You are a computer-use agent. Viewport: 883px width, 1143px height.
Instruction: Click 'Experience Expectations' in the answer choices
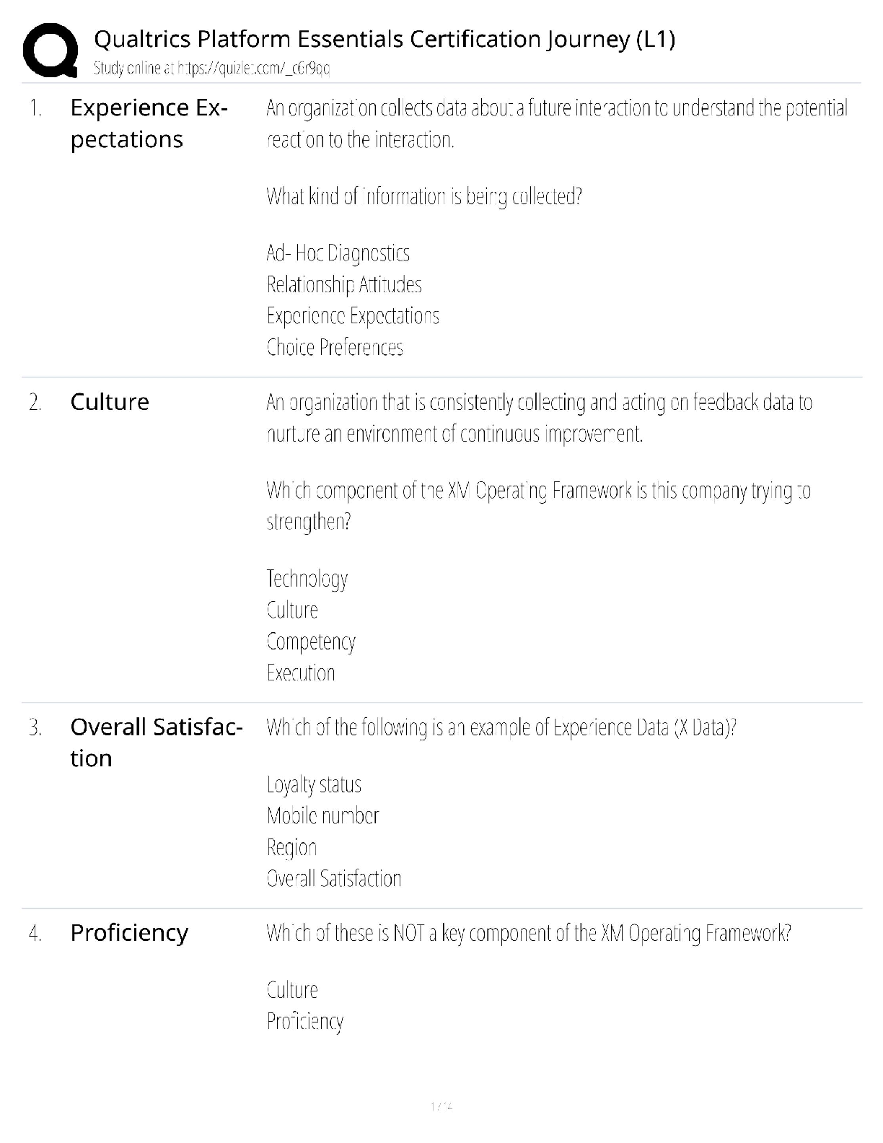coord(353,316)
